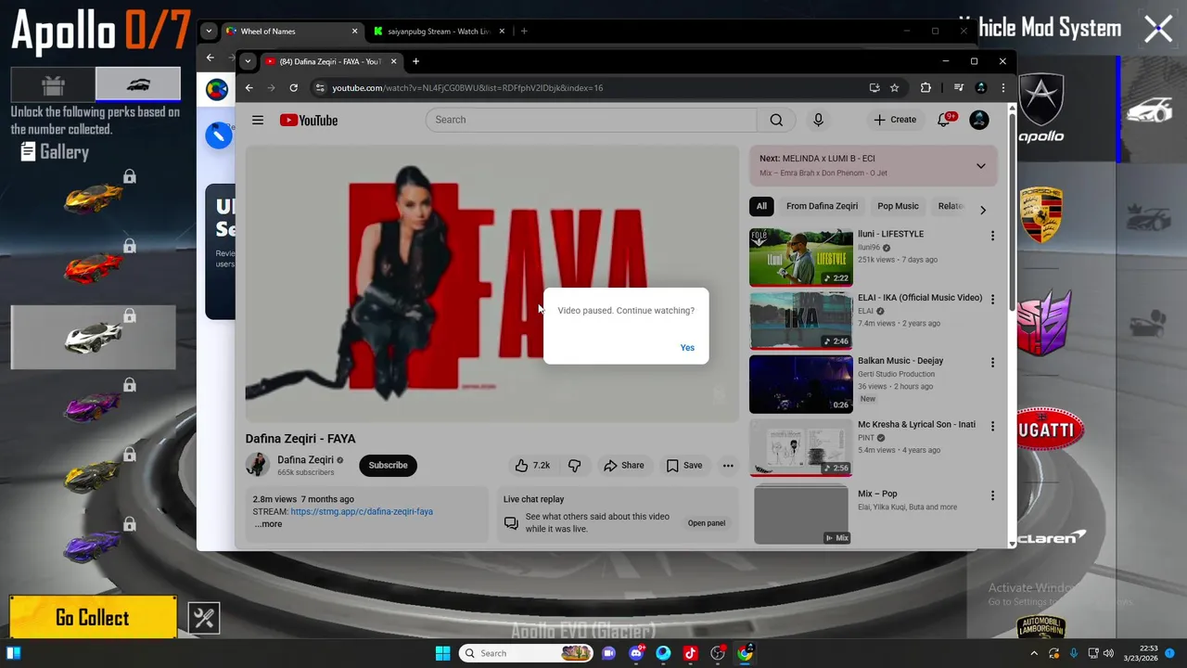1187x668 pixels.
Task: Switch to the saiyanpubg Stream tab
Action: (439, 31)
